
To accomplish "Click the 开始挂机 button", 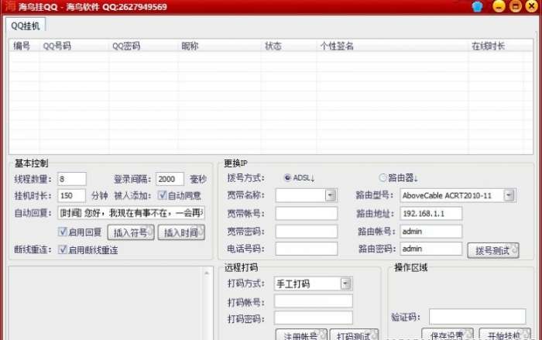I will (x=505, y=335).
